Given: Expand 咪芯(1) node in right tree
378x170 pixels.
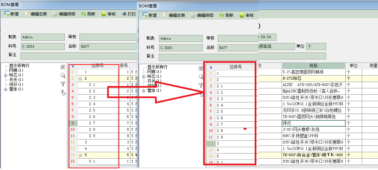Looking at the screenshot, I should [144, 77].
